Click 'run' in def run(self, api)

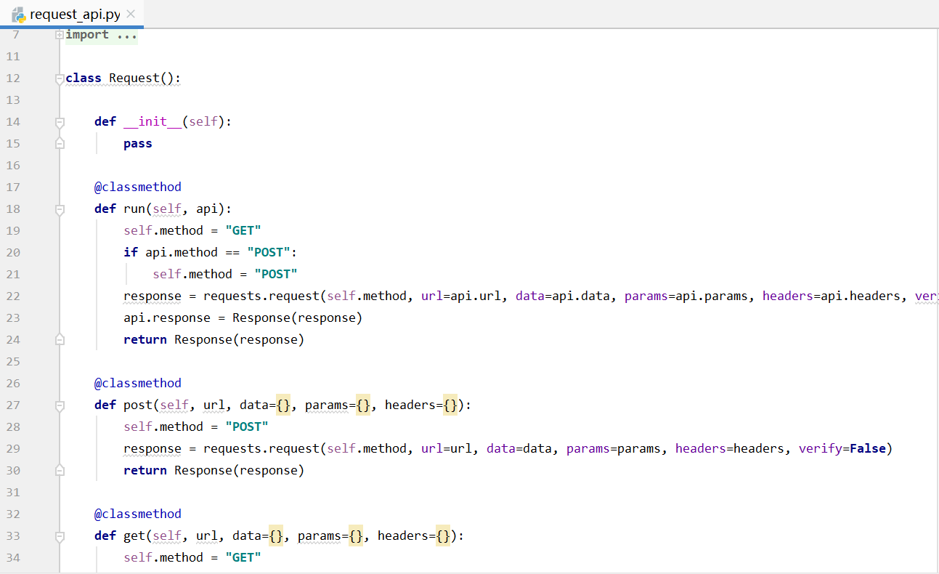[134, 209]
